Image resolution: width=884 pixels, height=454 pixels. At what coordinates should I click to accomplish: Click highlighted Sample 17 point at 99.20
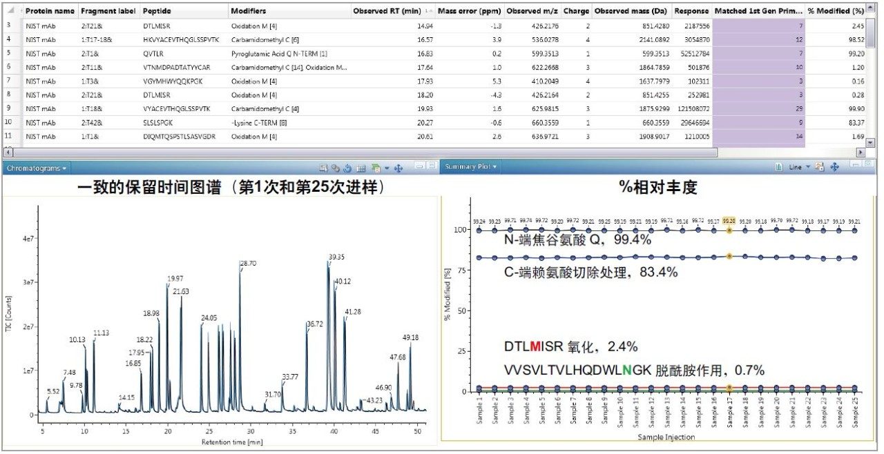click(729, 230)
